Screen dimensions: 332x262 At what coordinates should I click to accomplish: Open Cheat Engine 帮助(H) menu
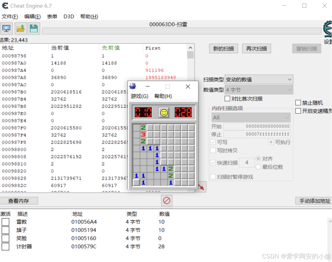coord(89,17)
